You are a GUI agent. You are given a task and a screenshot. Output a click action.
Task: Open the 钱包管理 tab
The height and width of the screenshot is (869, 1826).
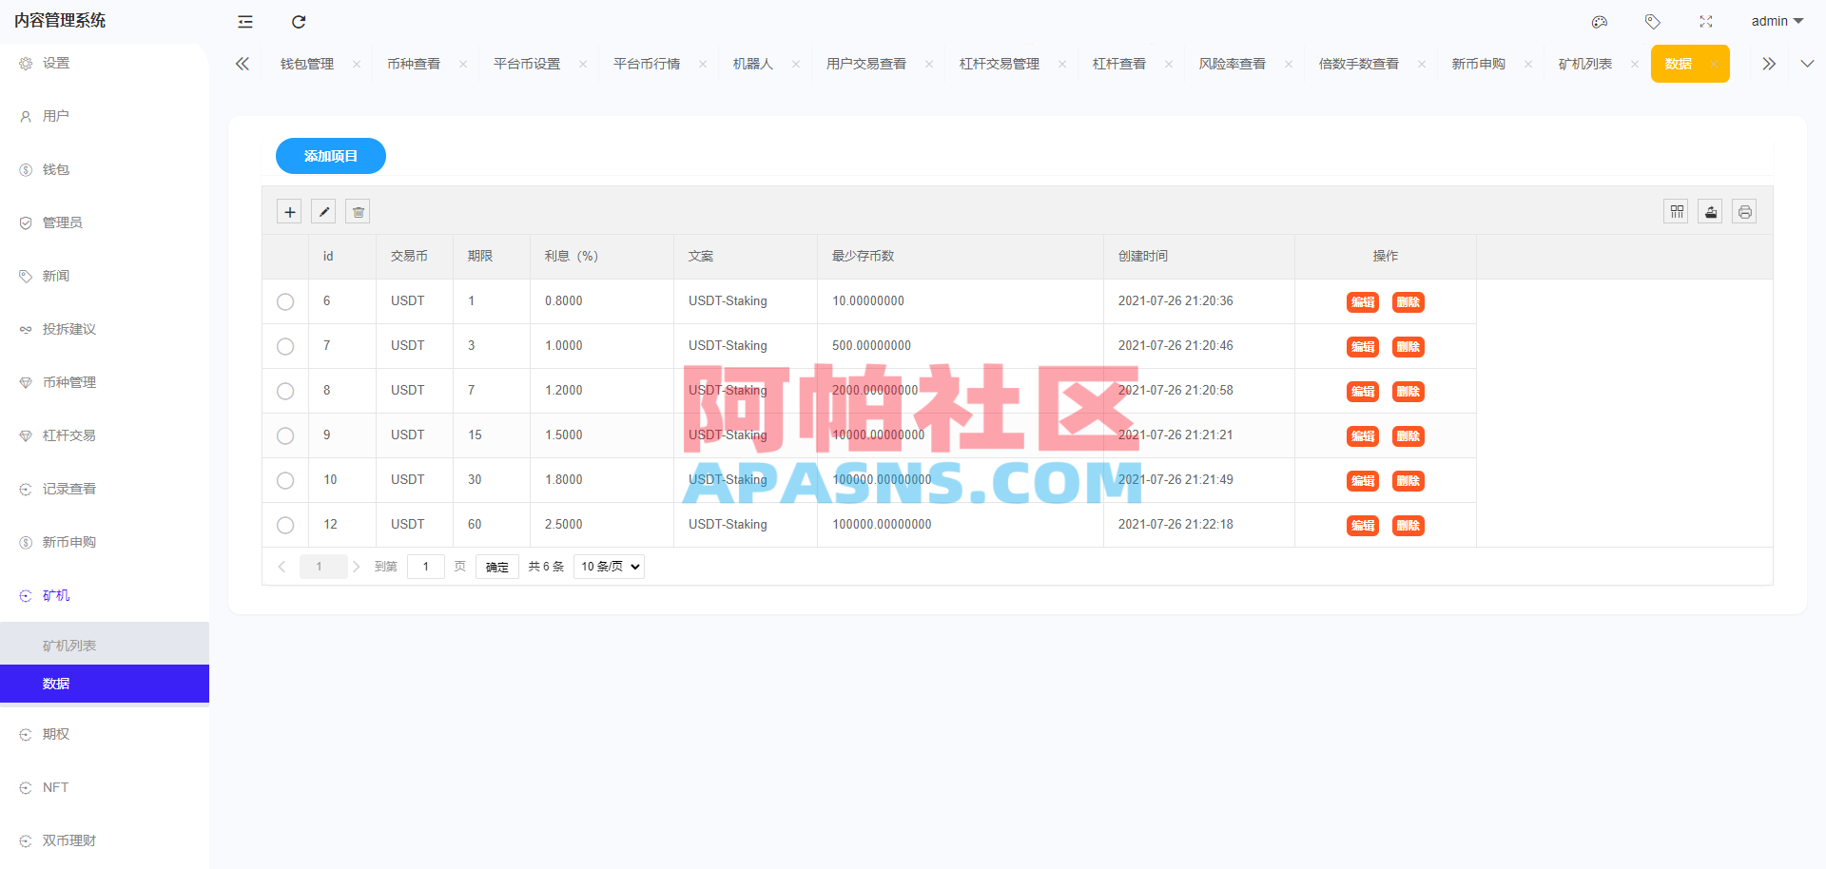pyautogui.click(x=306, y=63)
